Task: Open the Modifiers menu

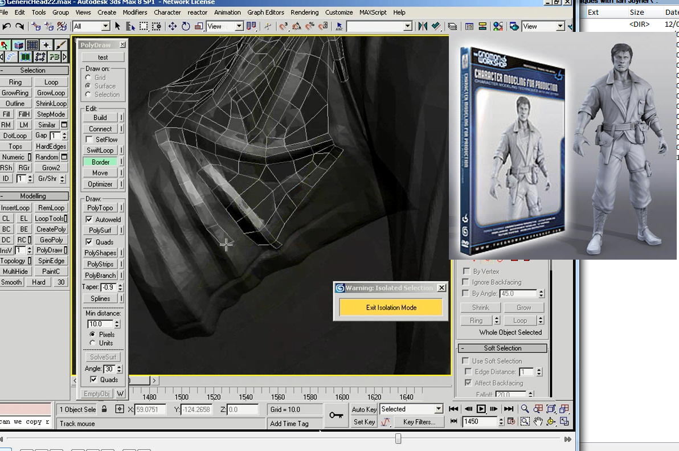Action: [134, 13]
